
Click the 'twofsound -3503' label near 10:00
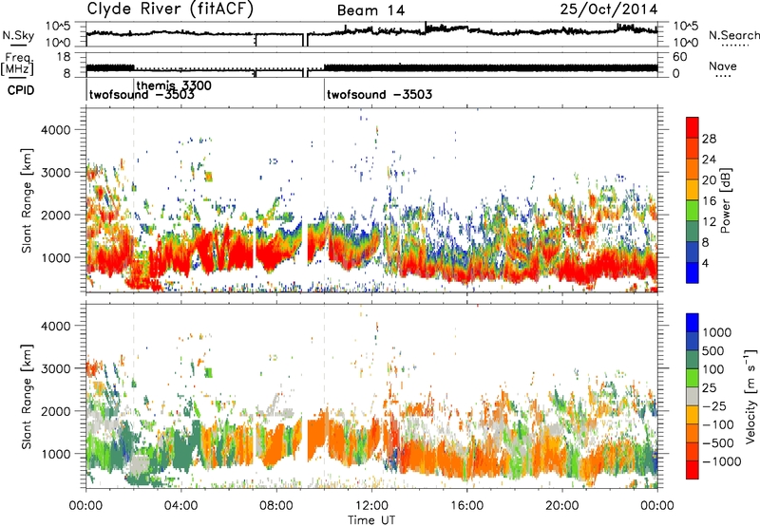(x=379, y=94)
